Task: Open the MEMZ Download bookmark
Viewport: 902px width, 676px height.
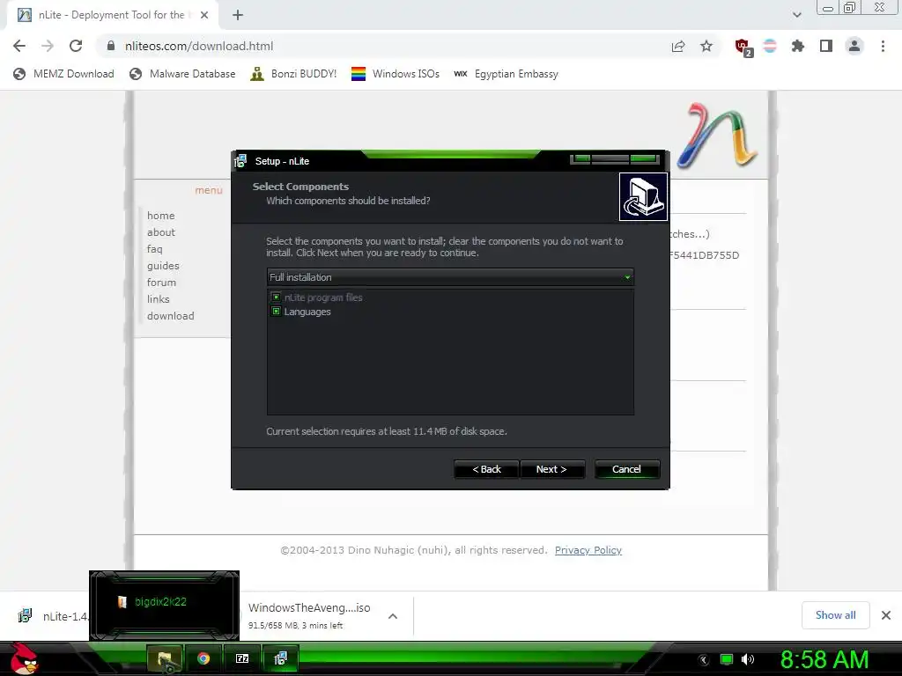Action: pos(63,74)
